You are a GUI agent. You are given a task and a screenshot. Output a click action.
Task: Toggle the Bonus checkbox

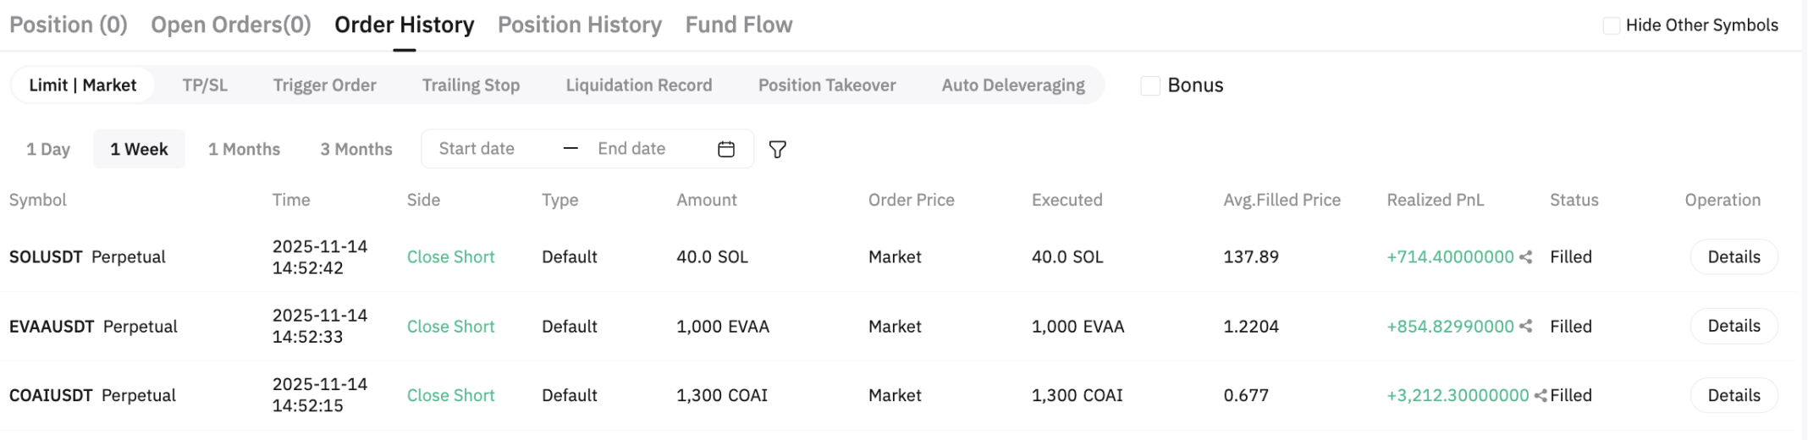pyautogui.click(x=1150, y=85)
